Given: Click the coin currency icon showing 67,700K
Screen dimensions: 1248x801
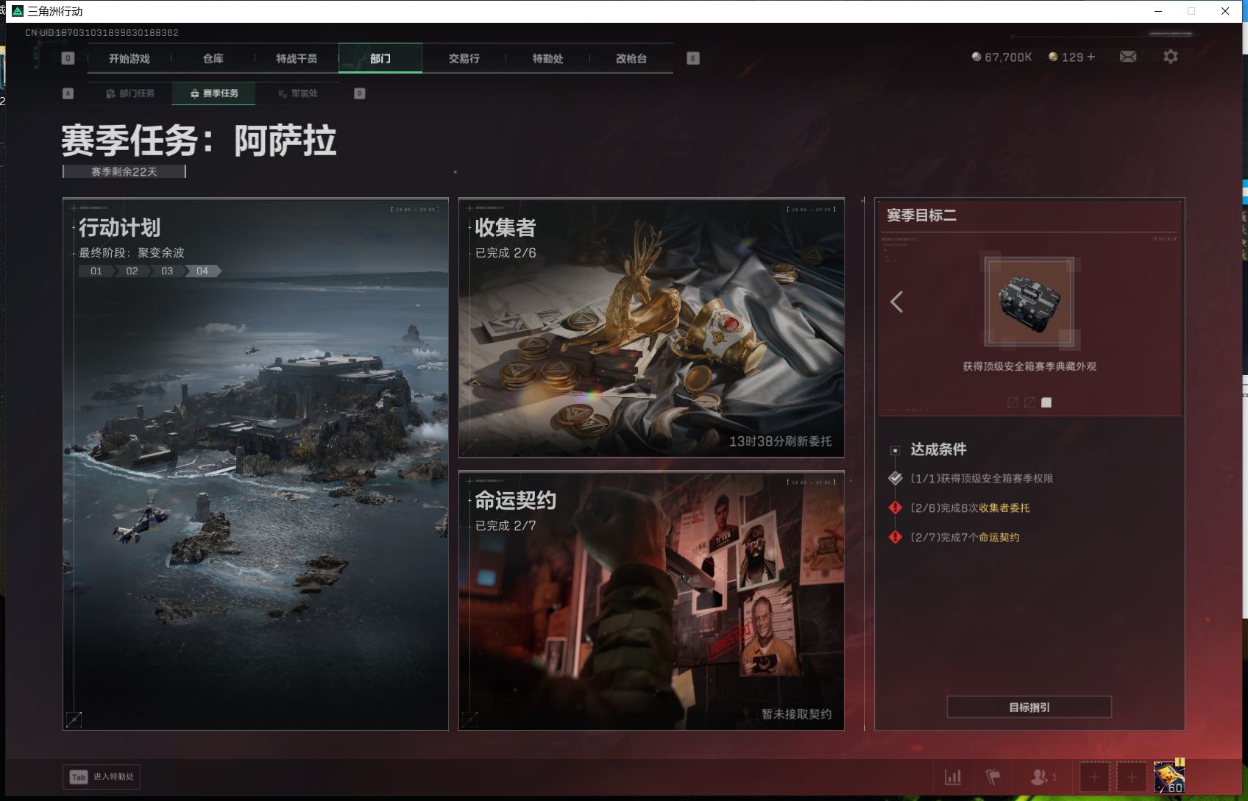Looking at the screenshot, I should pyautogui.click(x=976, y=56).
